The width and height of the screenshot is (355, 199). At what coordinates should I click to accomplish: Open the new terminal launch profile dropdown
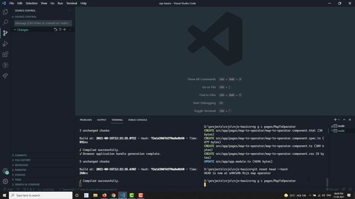click(339, 120)
